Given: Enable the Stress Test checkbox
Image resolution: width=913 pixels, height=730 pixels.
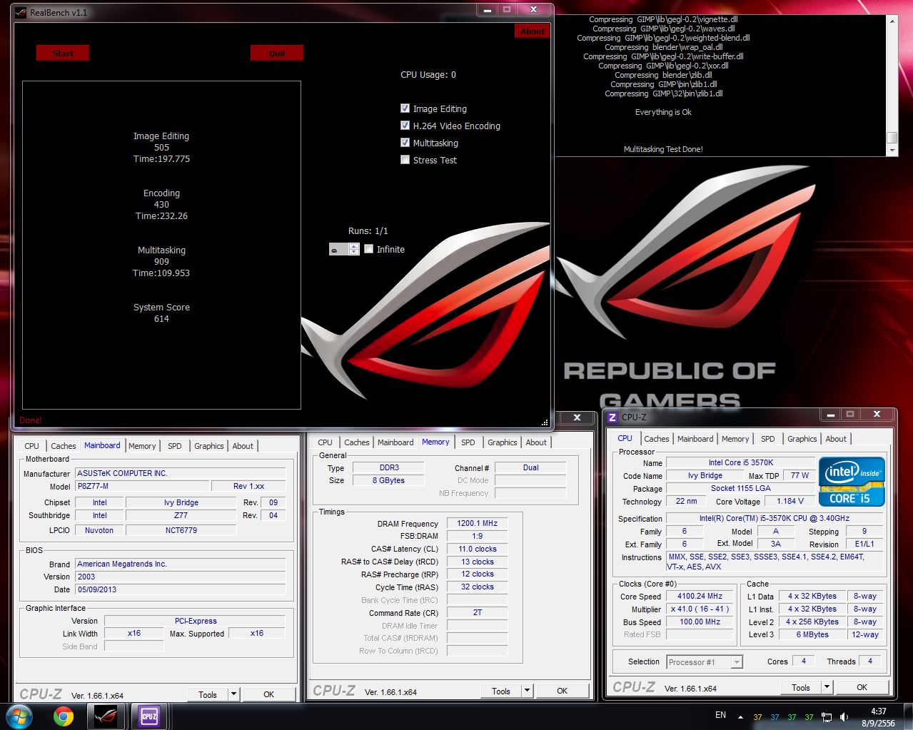Looking at the screenshot, I should pyautogui.click(x=405, y=160).
